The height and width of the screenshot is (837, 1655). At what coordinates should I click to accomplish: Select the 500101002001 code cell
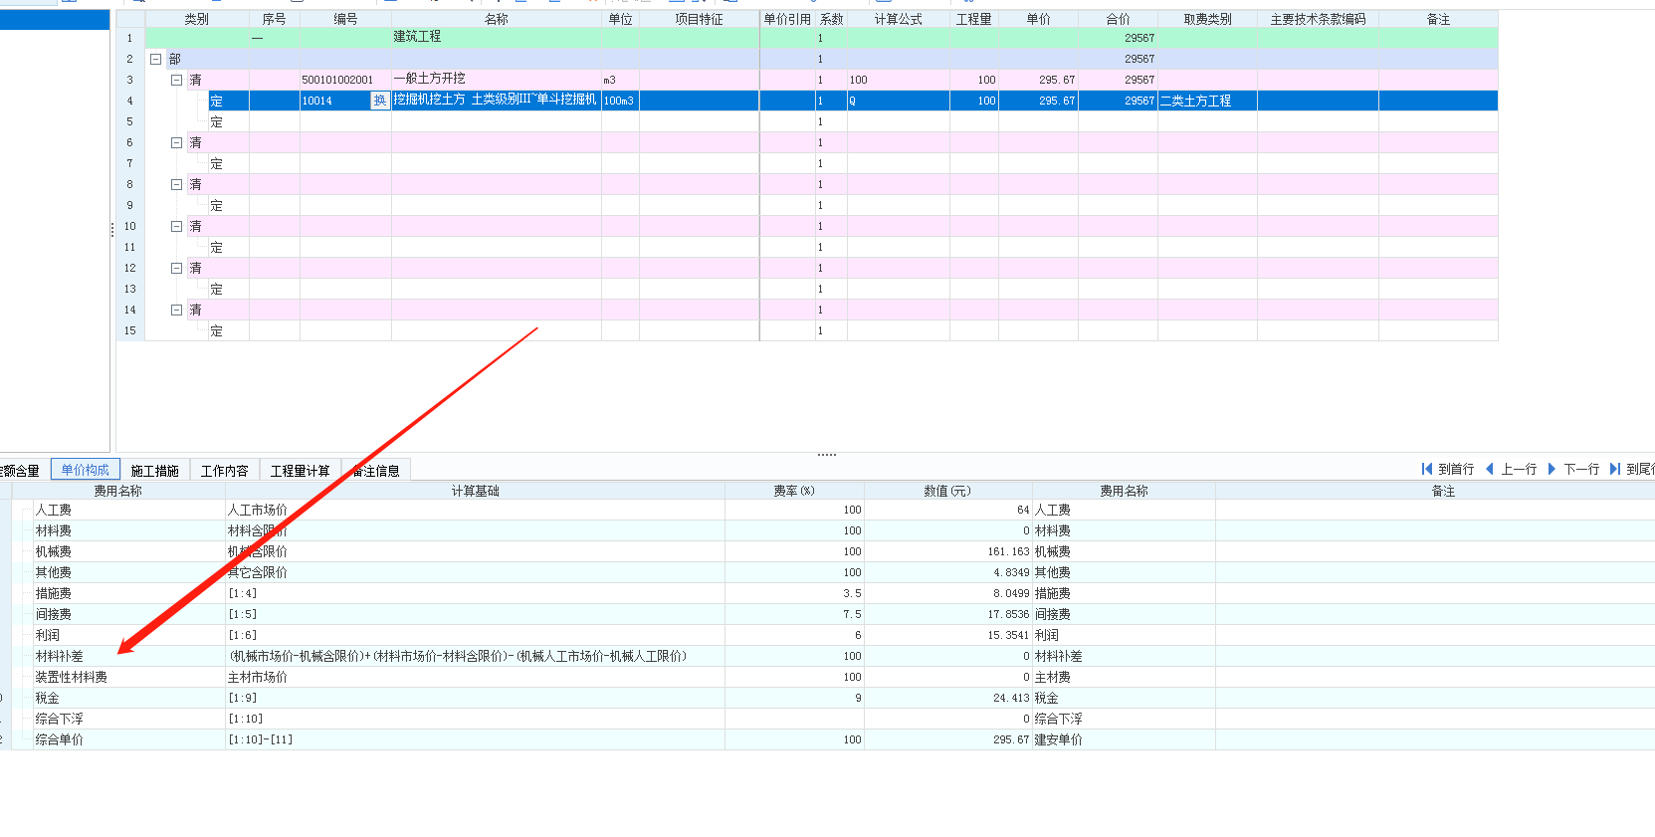click(x=345, y=80)
